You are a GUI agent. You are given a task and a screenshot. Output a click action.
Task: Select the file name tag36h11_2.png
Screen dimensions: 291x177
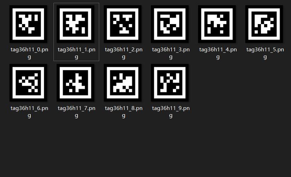(124, 53)
